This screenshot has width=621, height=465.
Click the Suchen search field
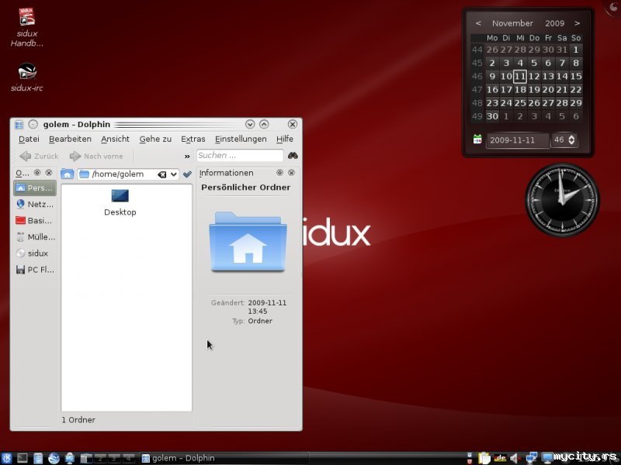239,156
